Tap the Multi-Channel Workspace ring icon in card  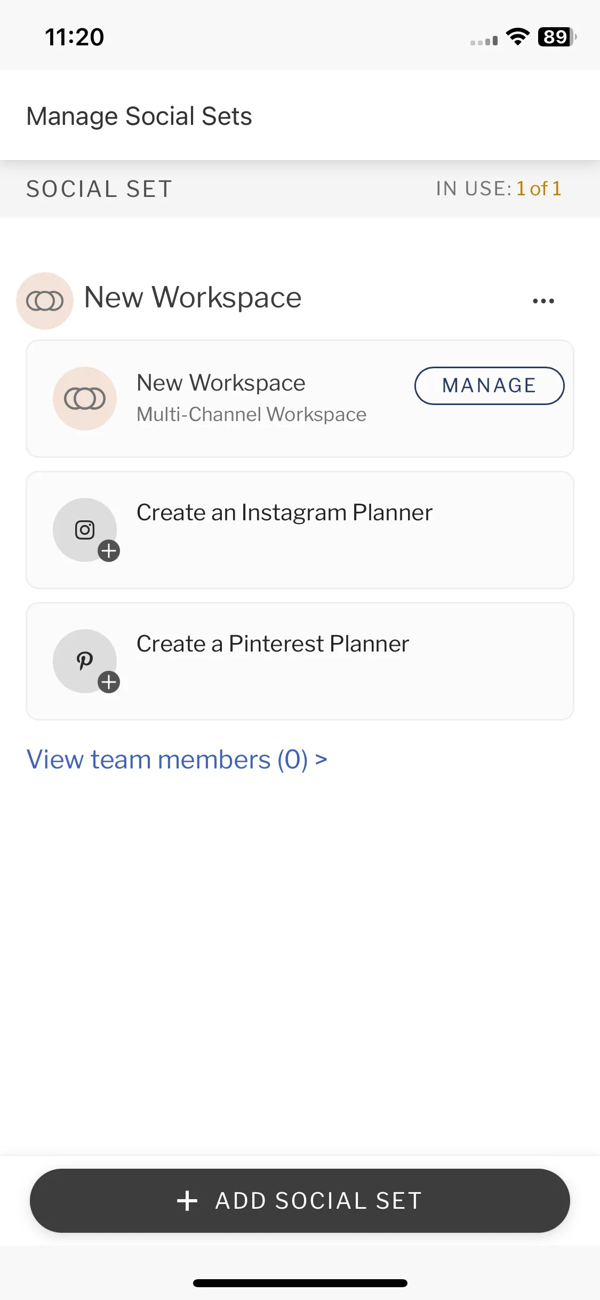pyautogui.click(x=85, y=399)
